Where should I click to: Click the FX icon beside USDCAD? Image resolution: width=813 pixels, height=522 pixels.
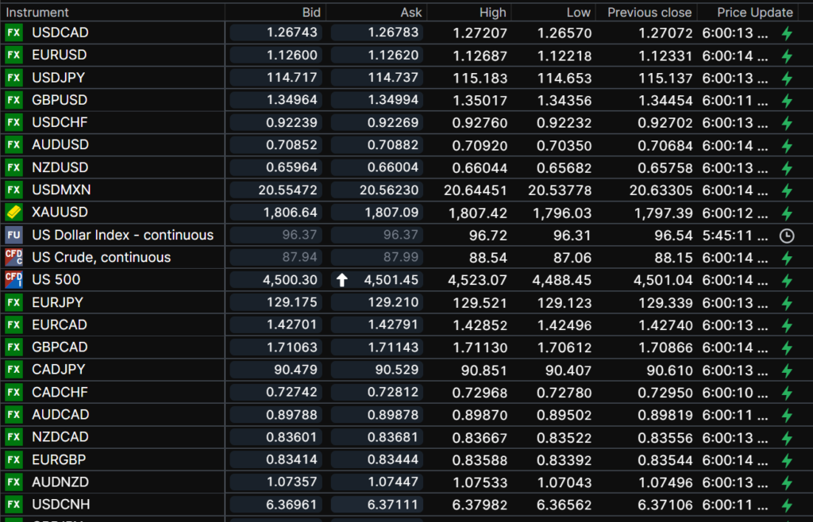coord(13,33)
